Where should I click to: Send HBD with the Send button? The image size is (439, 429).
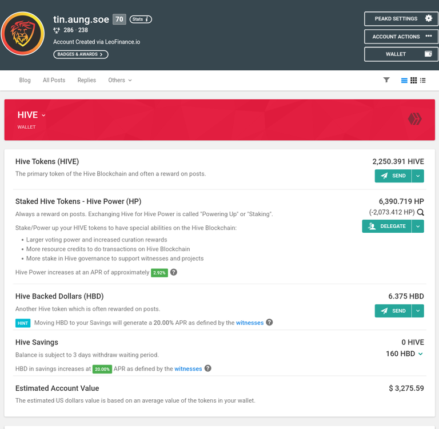(393, 311)
